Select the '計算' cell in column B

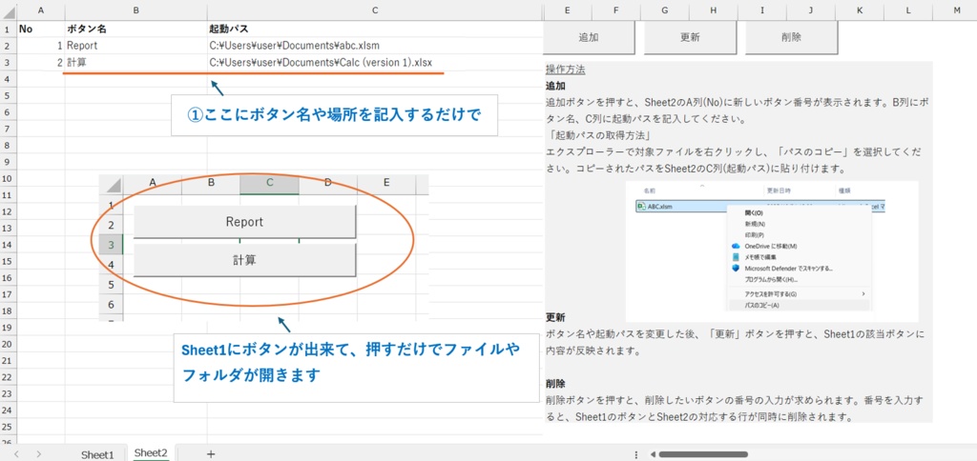click(135, 62)
